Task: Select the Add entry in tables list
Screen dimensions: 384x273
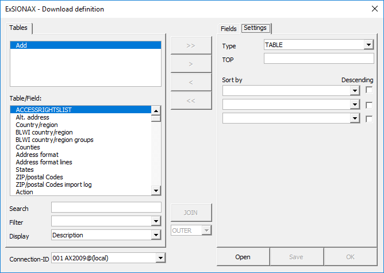Action: coord(86,45)
